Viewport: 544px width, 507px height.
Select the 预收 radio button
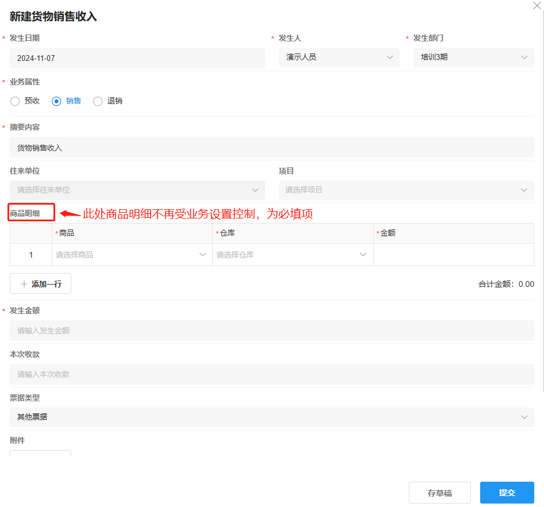14,101
